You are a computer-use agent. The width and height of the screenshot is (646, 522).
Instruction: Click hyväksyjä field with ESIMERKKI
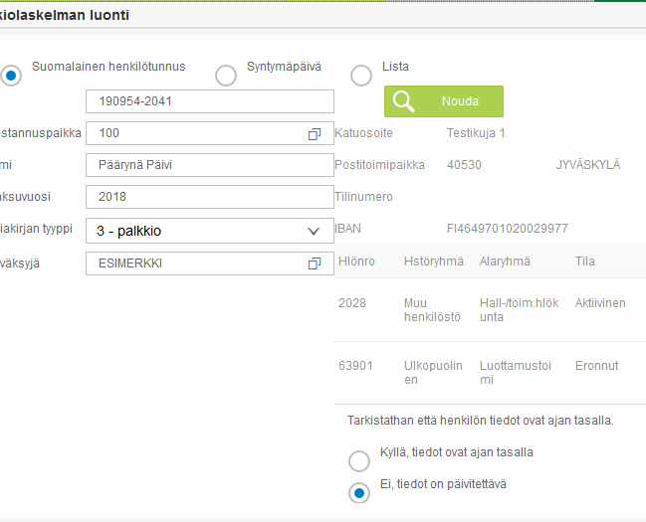click(x=210, y=263)
